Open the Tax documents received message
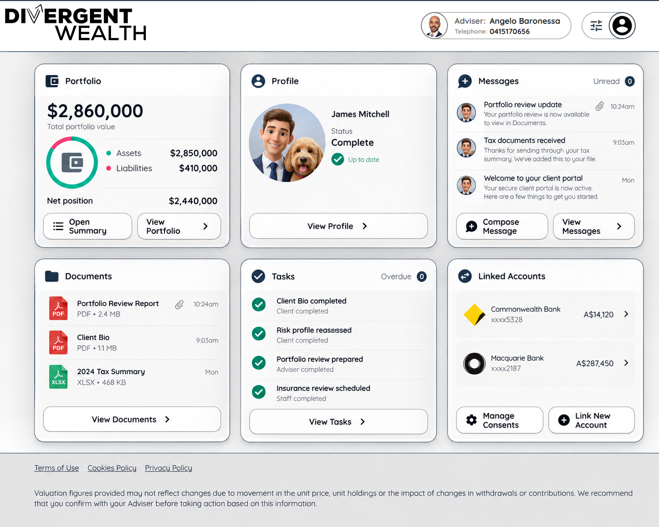 (x=545, y=150)
